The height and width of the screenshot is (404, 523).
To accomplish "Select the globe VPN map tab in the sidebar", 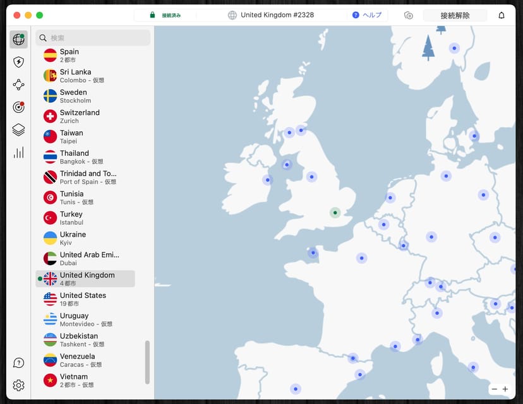I will tap(18, 39).
